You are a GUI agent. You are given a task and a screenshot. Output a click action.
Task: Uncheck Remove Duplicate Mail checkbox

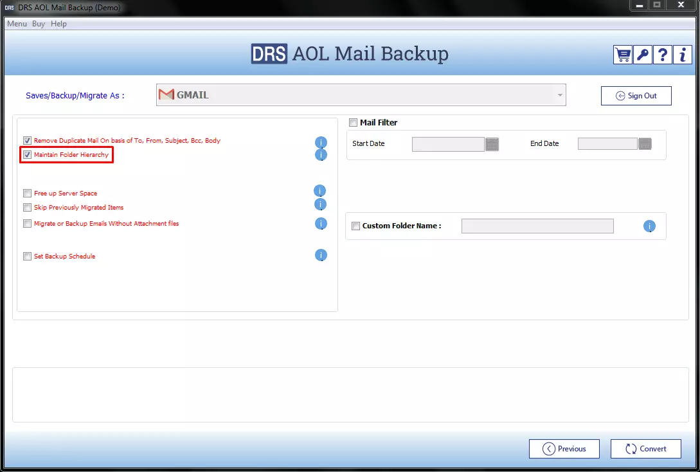point(27,141)
